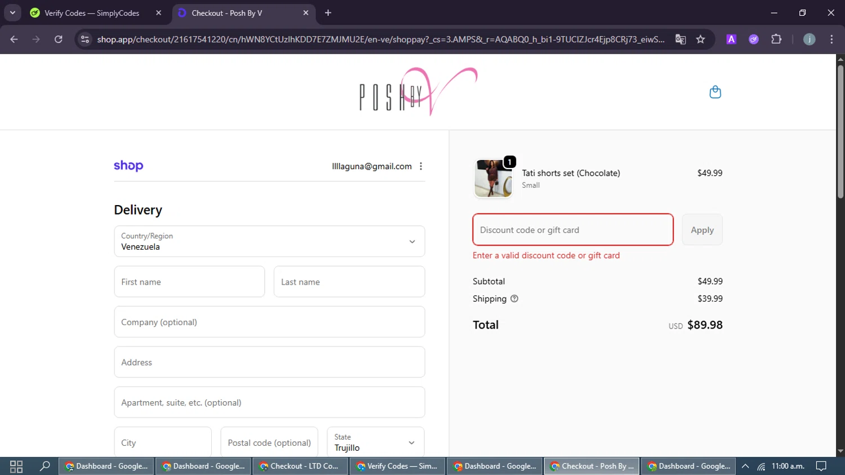This screenshot has width=845, height=475.
Task: Click the City field
Action: tap(163, 442)
